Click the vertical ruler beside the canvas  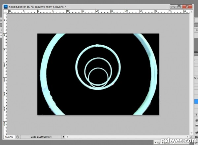click(5, 74)
